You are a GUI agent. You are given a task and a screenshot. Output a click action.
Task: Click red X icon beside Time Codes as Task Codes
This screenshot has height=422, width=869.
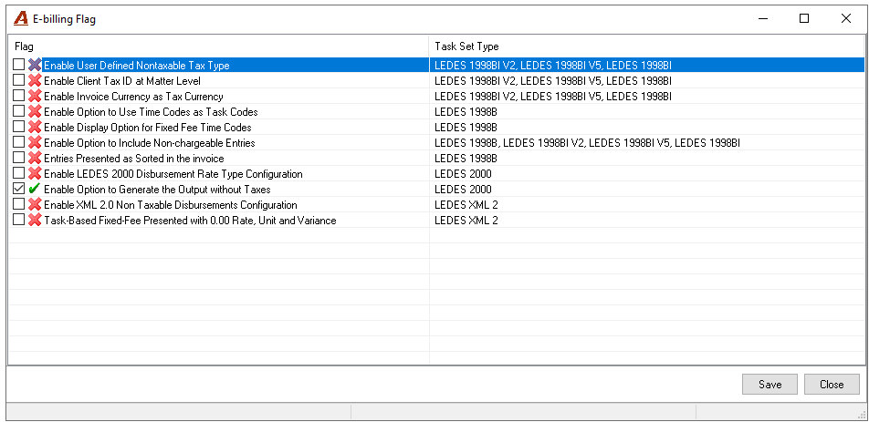[35, 112]
